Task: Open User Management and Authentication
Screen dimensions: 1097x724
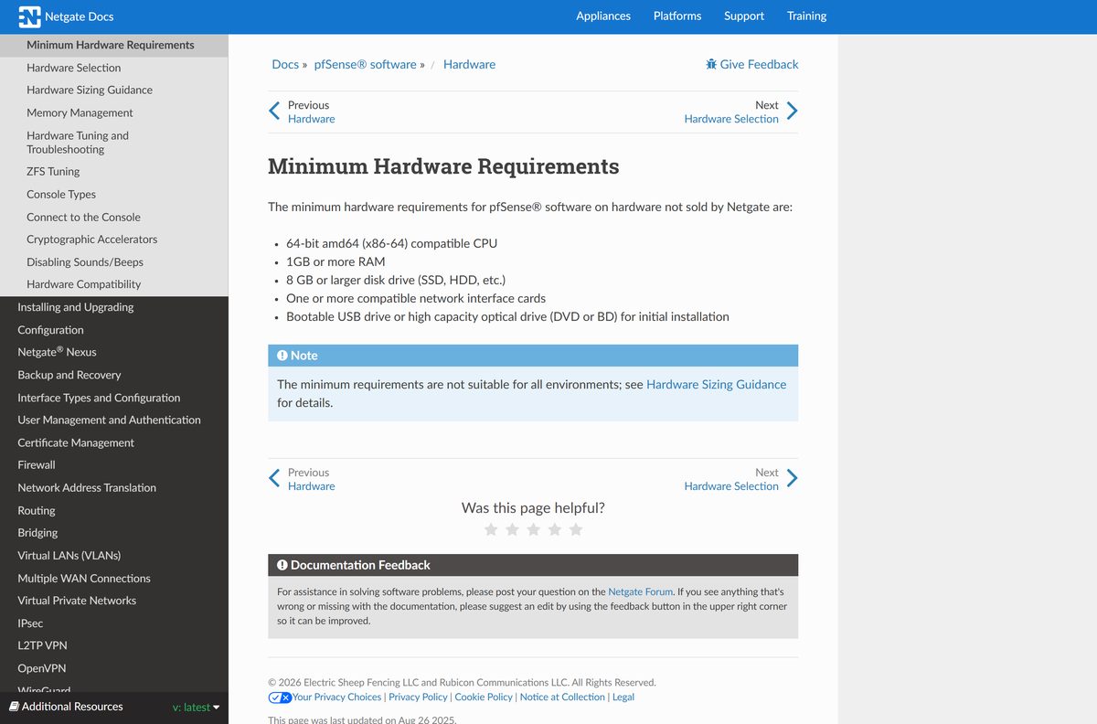Action: click(114, 421)
